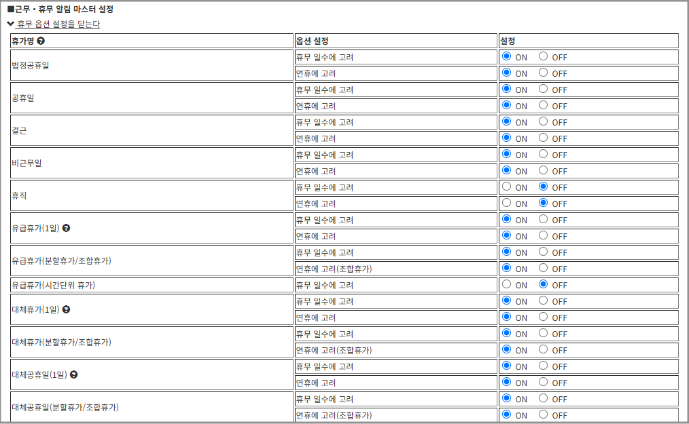689x424 pixels.
Task: Turn OFF 연휴에 고려 for 법정공휴일
Action: (543, 73)
